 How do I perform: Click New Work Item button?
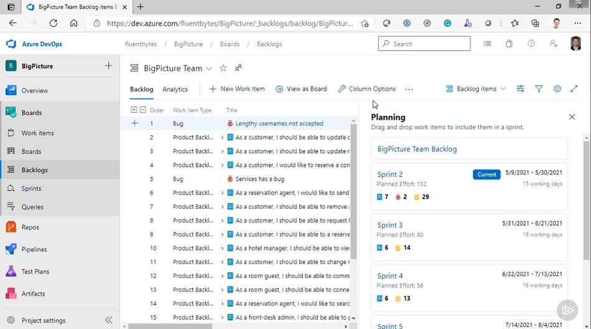[237, 88]
